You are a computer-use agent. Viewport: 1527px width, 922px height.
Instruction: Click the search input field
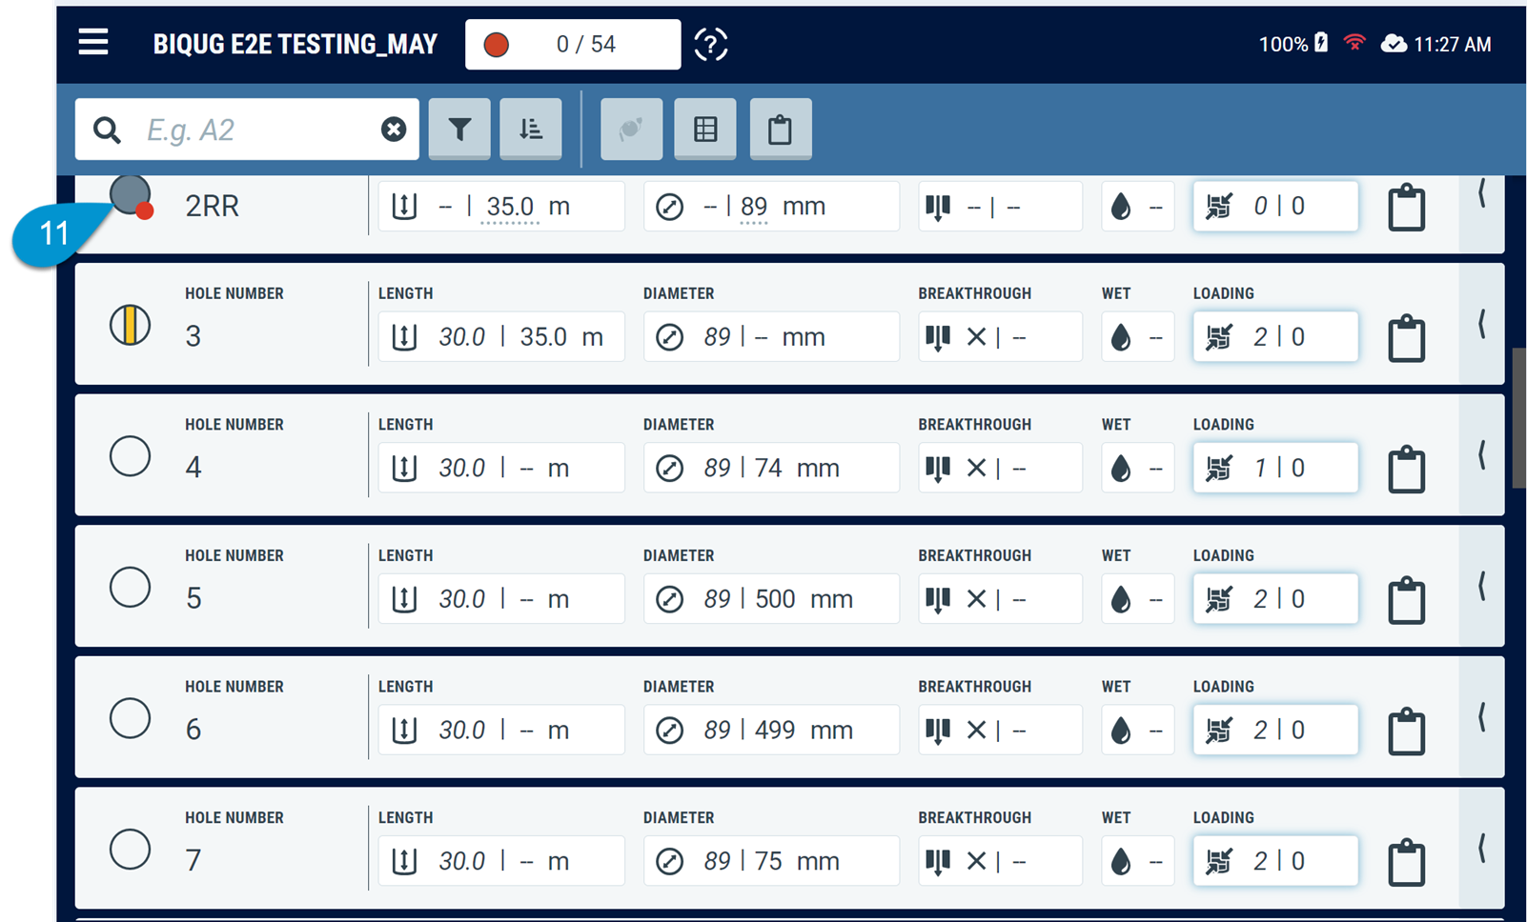pos(253,130)
